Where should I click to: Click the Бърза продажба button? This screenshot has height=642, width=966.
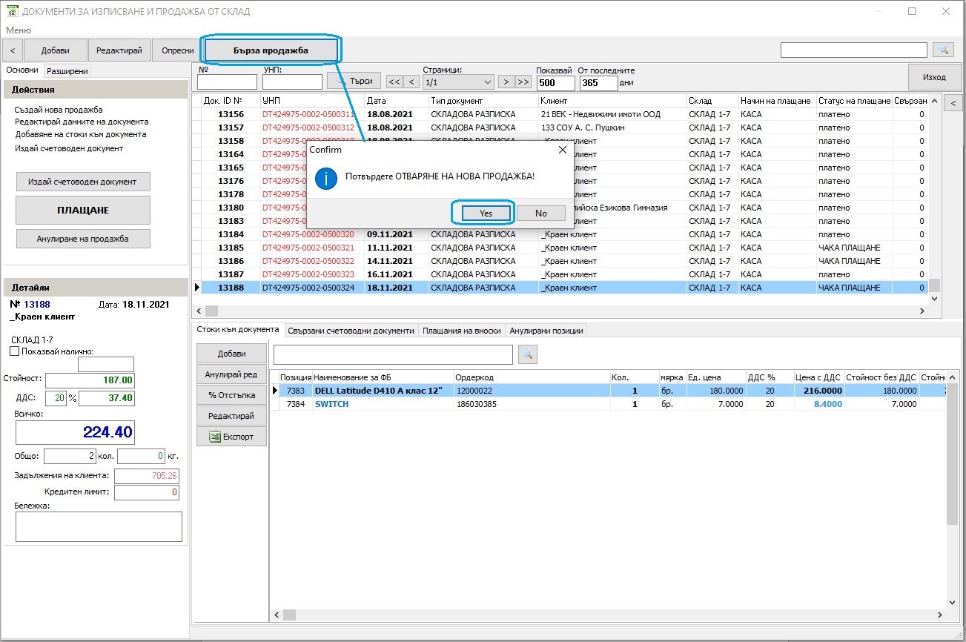click(x=271, y=50)
